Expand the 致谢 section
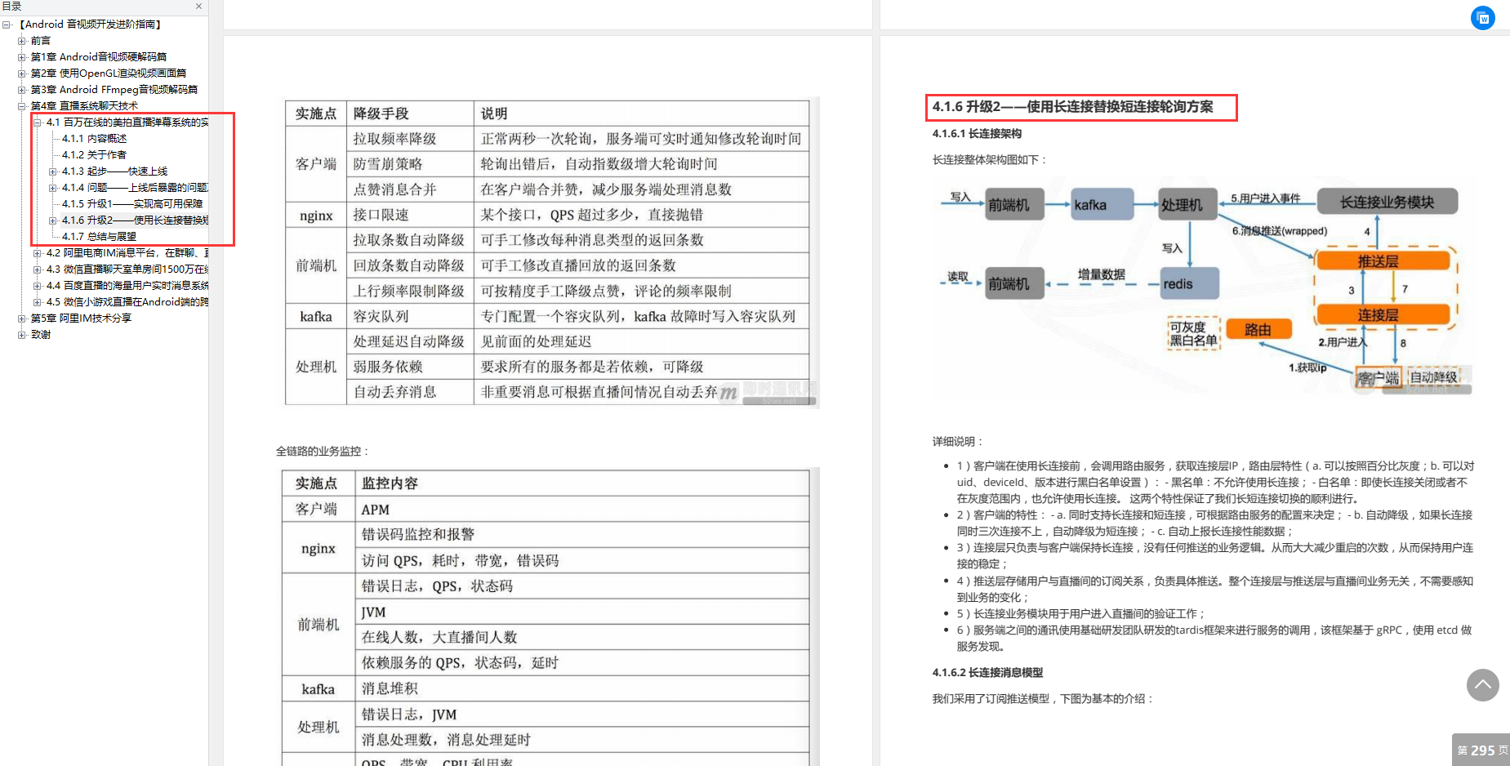This screenshot has width=1510, height=766. (x=22, y=334)
